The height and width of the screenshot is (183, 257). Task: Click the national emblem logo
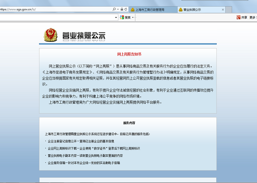pos(51,35)
